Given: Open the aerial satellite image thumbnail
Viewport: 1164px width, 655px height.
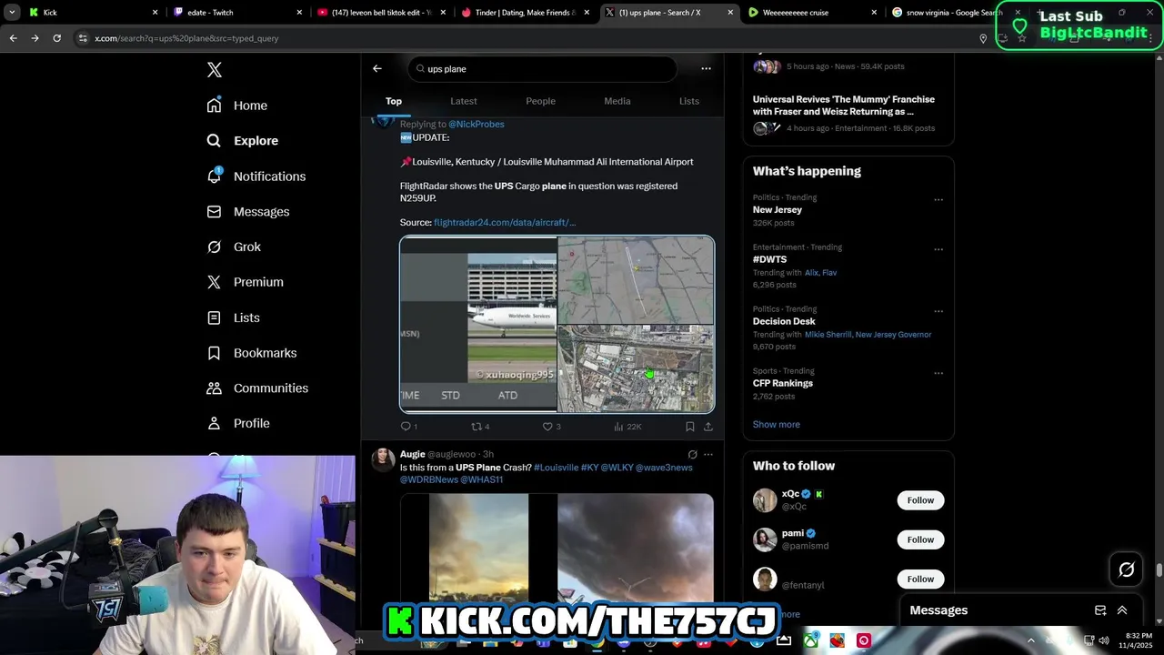Looking at the screenshot, I should point(636,368).
